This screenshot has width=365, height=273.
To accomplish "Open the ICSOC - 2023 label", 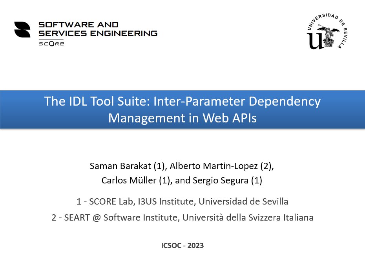I will [182, 245].
